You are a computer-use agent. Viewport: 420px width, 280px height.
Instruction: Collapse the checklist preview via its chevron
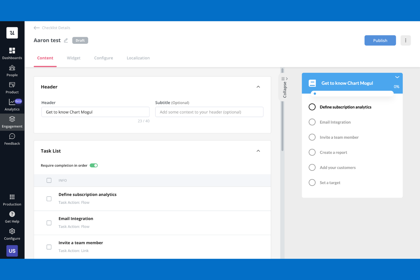397,77
